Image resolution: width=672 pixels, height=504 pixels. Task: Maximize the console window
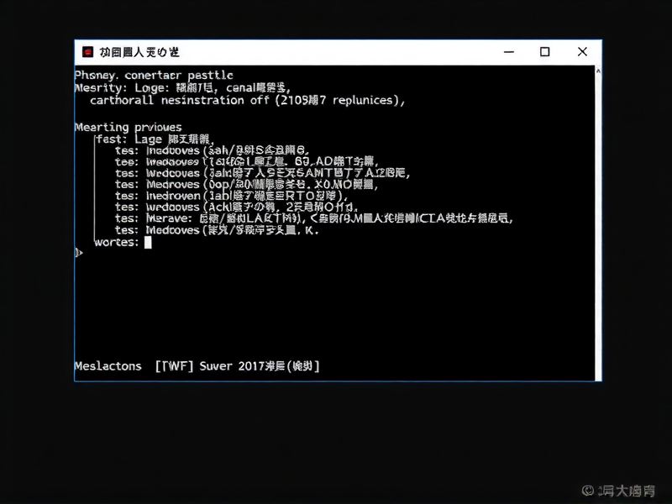(545, 51)
